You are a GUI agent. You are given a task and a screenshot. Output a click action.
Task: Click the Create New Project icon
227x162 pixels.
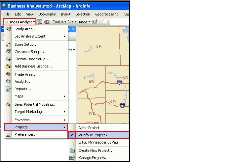(x=72, y=150)
